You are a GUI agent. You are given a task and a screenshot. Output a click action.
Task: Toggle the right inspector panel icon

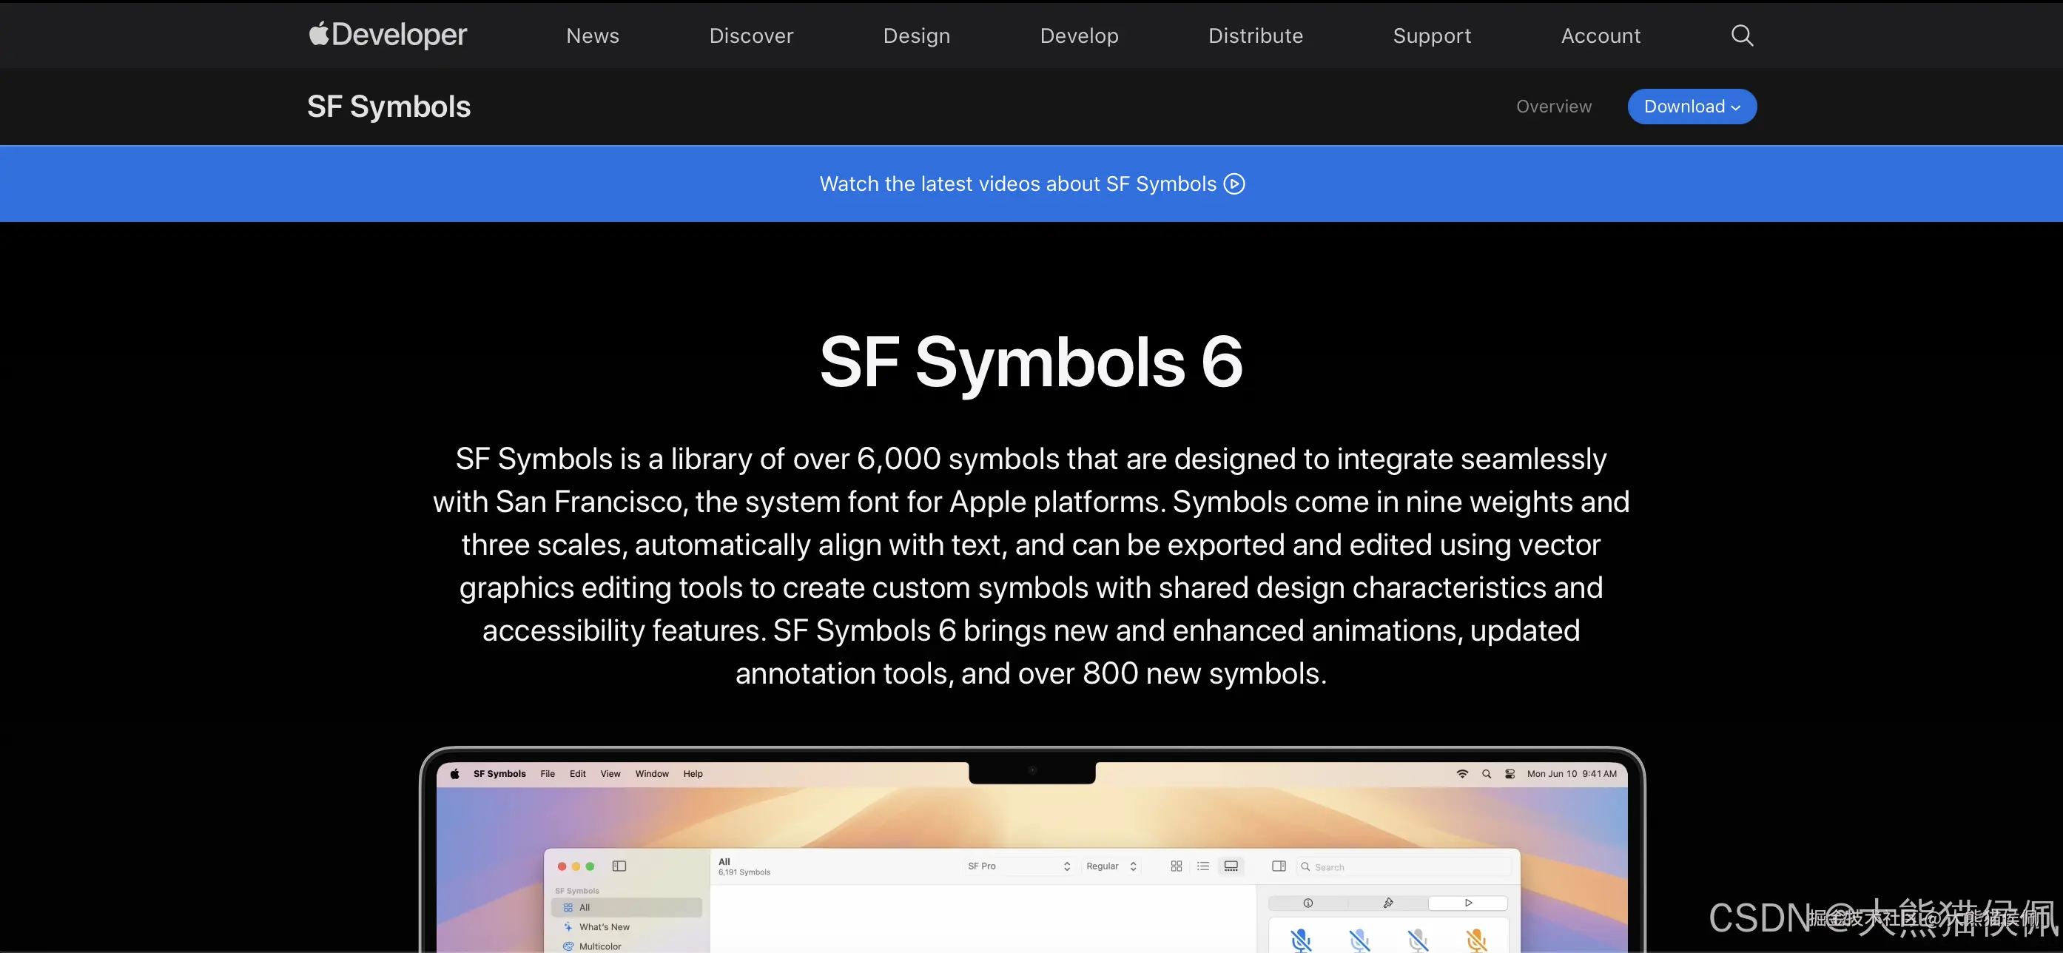pyautogui.click(x=1279, y=866)
